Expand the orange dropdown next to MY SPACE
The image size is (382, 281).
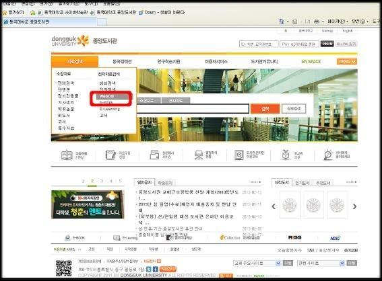(x=347, y=61)
